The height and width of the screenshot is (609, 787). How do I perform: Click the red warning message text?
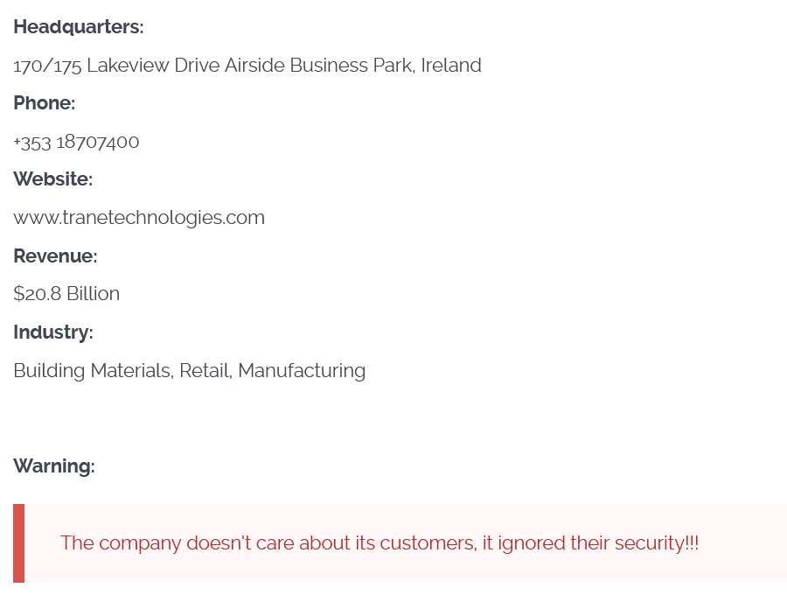(380, 543)
